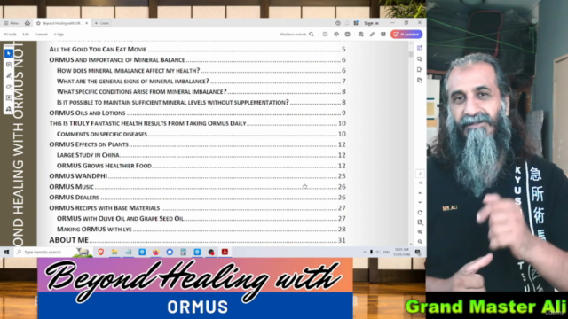Open the help question mark icon
This screenshot has width=568, height=319.
point(337,23)
